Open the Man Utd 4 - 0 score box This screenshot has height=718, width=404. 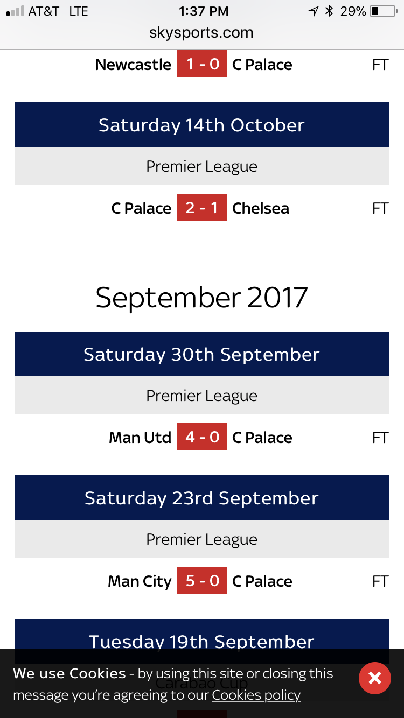[202, 437]
